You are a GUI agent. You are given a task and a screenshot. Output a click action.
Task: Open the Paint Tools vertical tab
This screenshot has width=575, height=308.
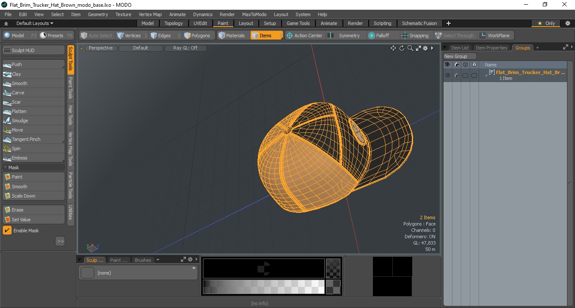71,88
